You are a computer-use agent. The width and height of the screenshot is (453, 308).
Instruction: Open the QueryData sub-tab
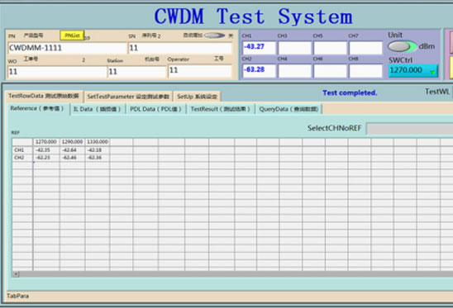288,109
